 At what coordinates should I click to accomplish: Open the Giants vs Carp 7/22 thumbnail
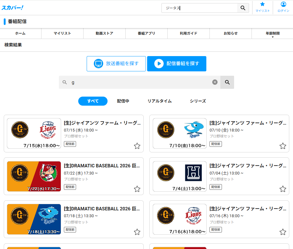(34, 176)
